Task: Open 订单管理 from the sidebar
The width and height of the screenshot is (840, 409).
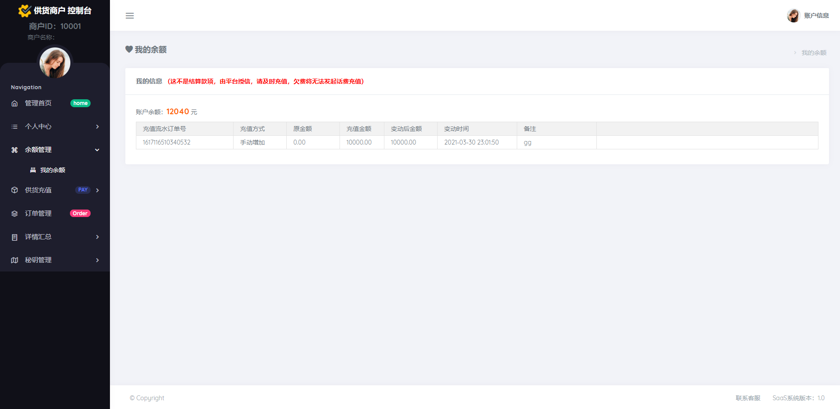Action: (x=38, y=214)
